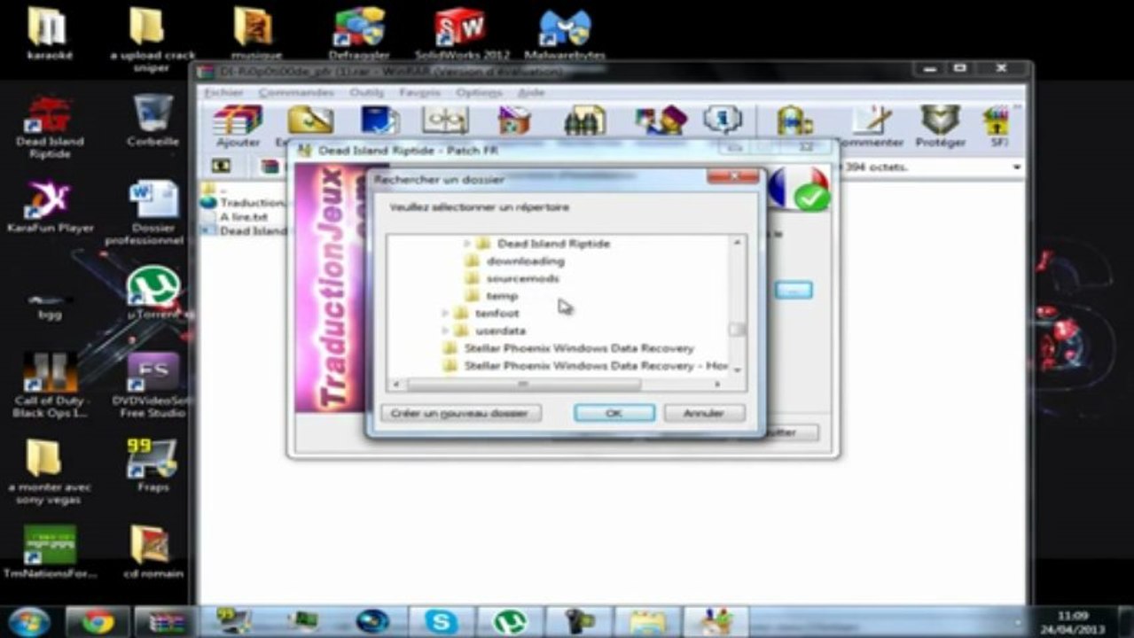This screenshot has height=638, width=1134.
Task: Select the temp folder in tree
Action: 502,296
